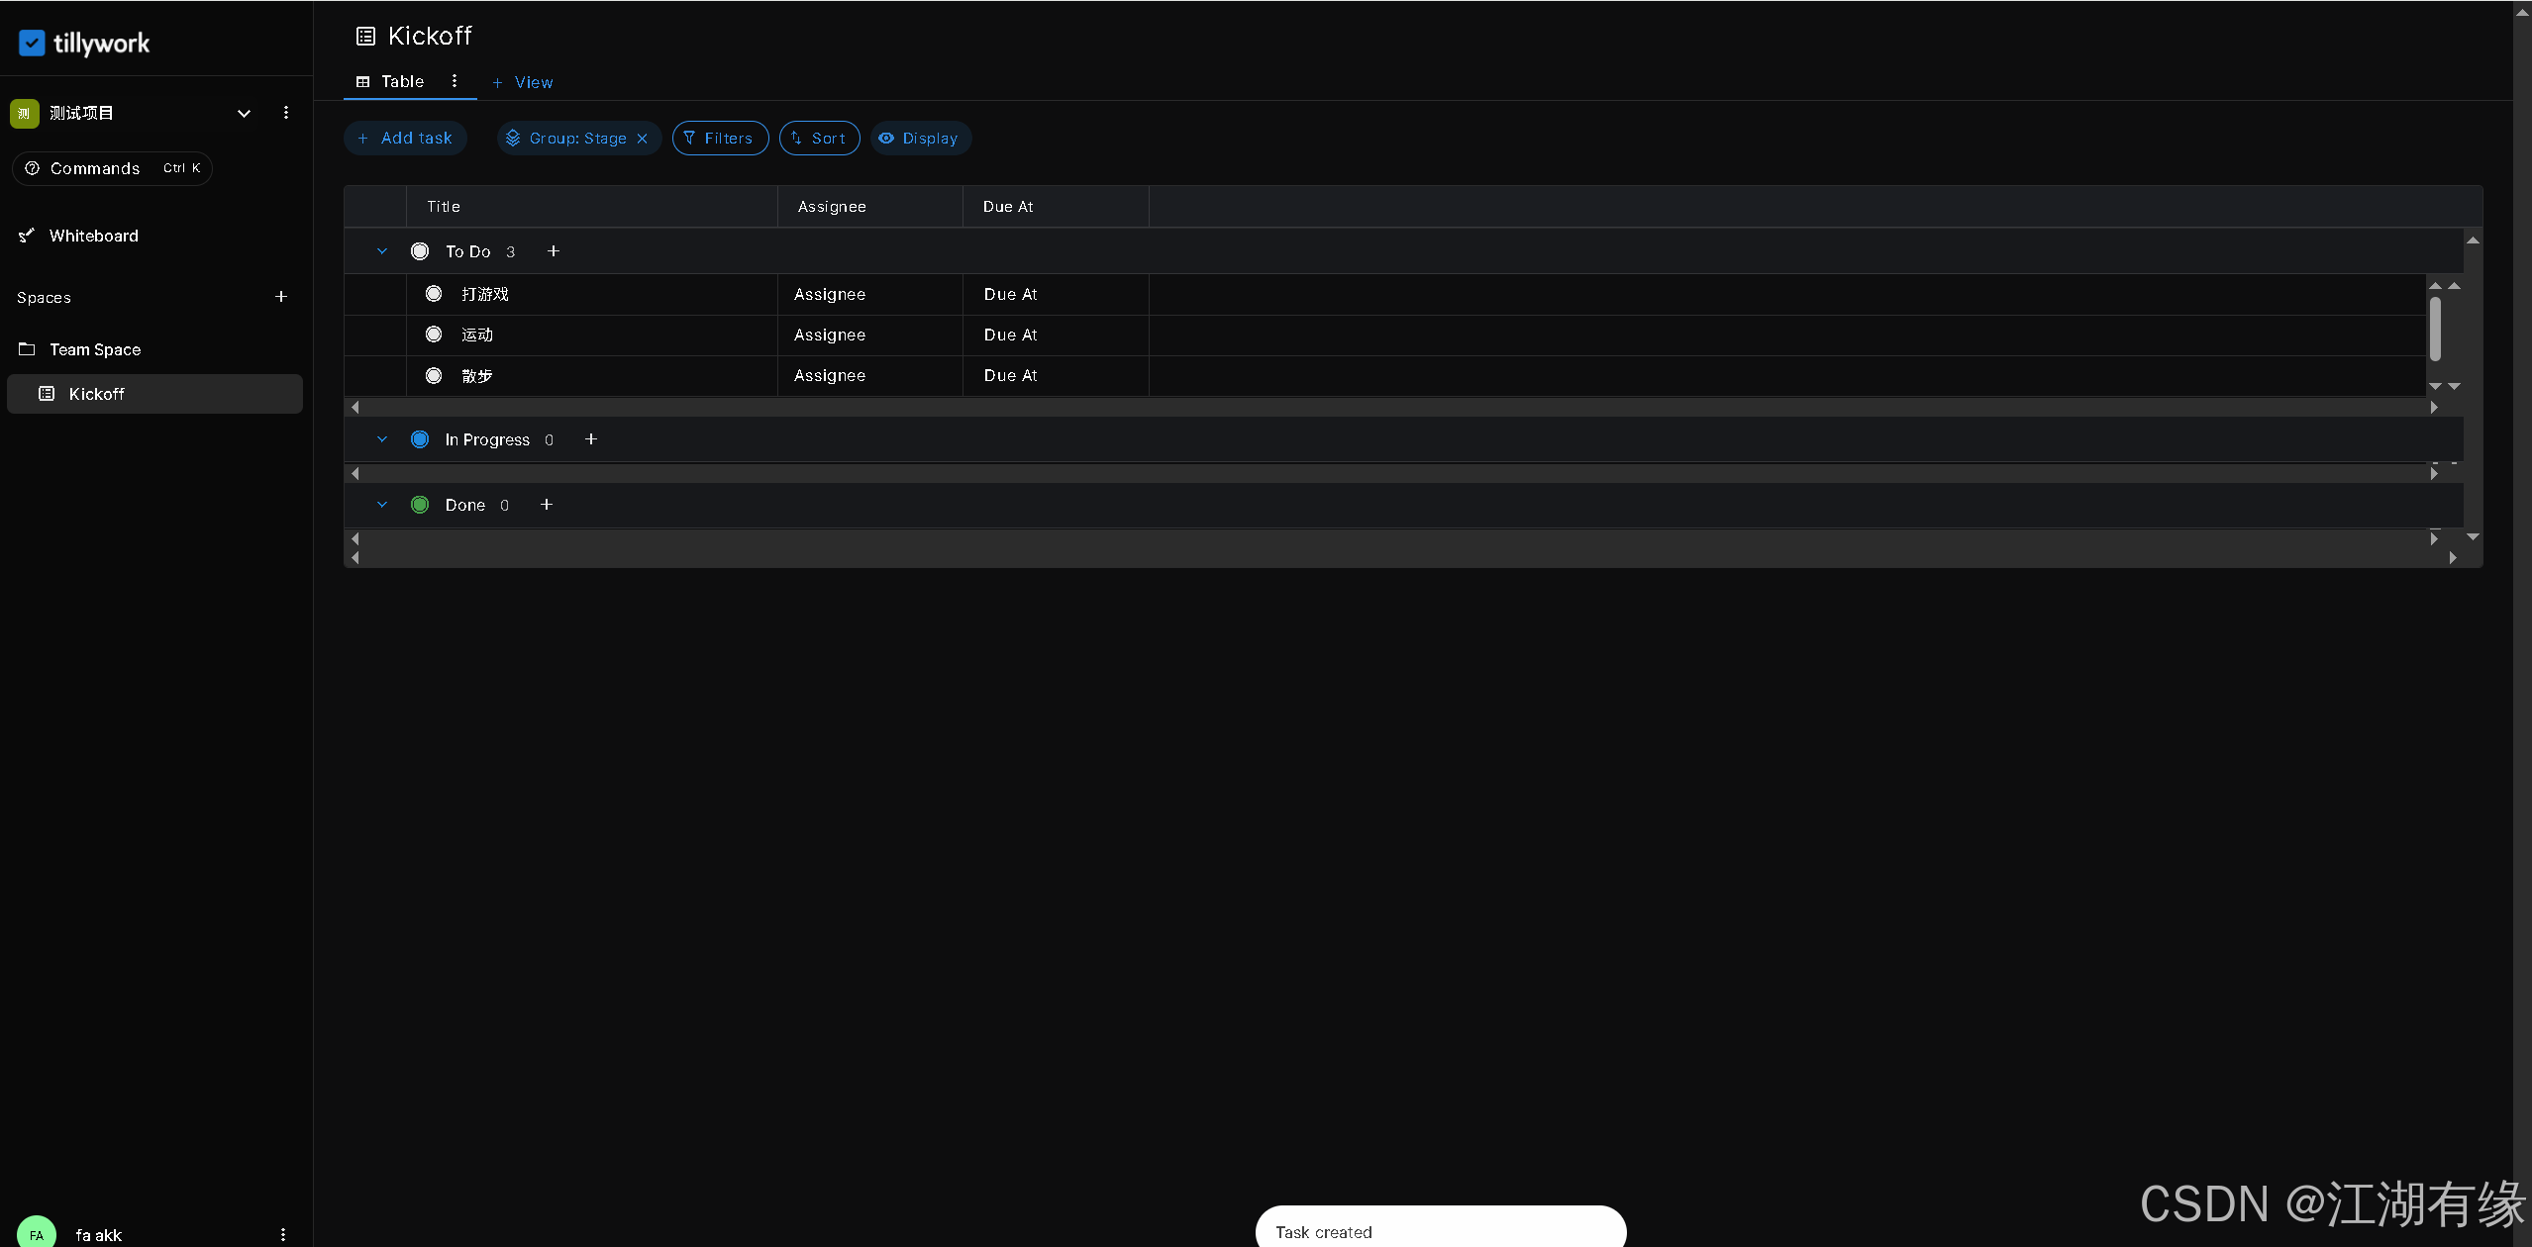Image resolution: width=2532 pixels, height=1247 pixels.
Task: Collapse the Done group
Action: (x=382, y=505)
